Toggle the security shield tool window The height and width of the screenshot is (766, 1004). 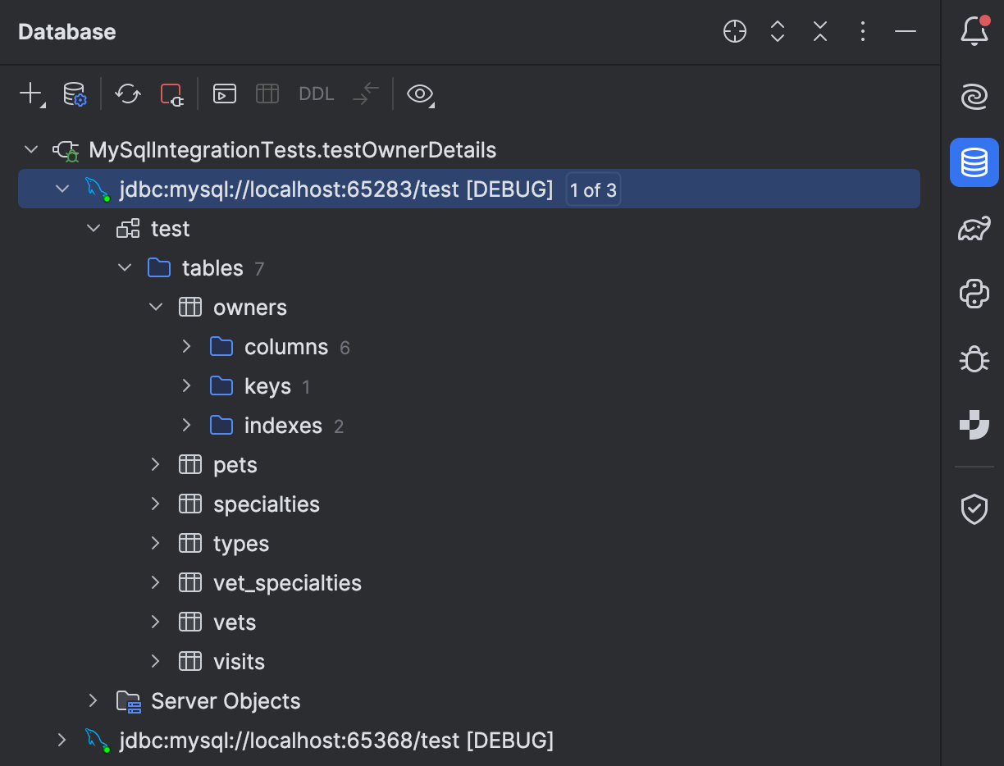click(974, 509)
